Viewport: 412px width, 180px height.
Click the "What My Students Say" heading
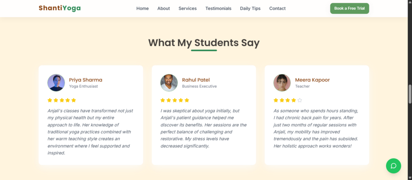[x=204, y=43]
